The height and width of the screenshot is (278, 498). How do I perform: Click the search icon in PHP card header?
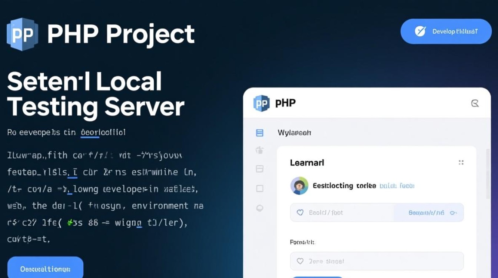coord(475,103)
